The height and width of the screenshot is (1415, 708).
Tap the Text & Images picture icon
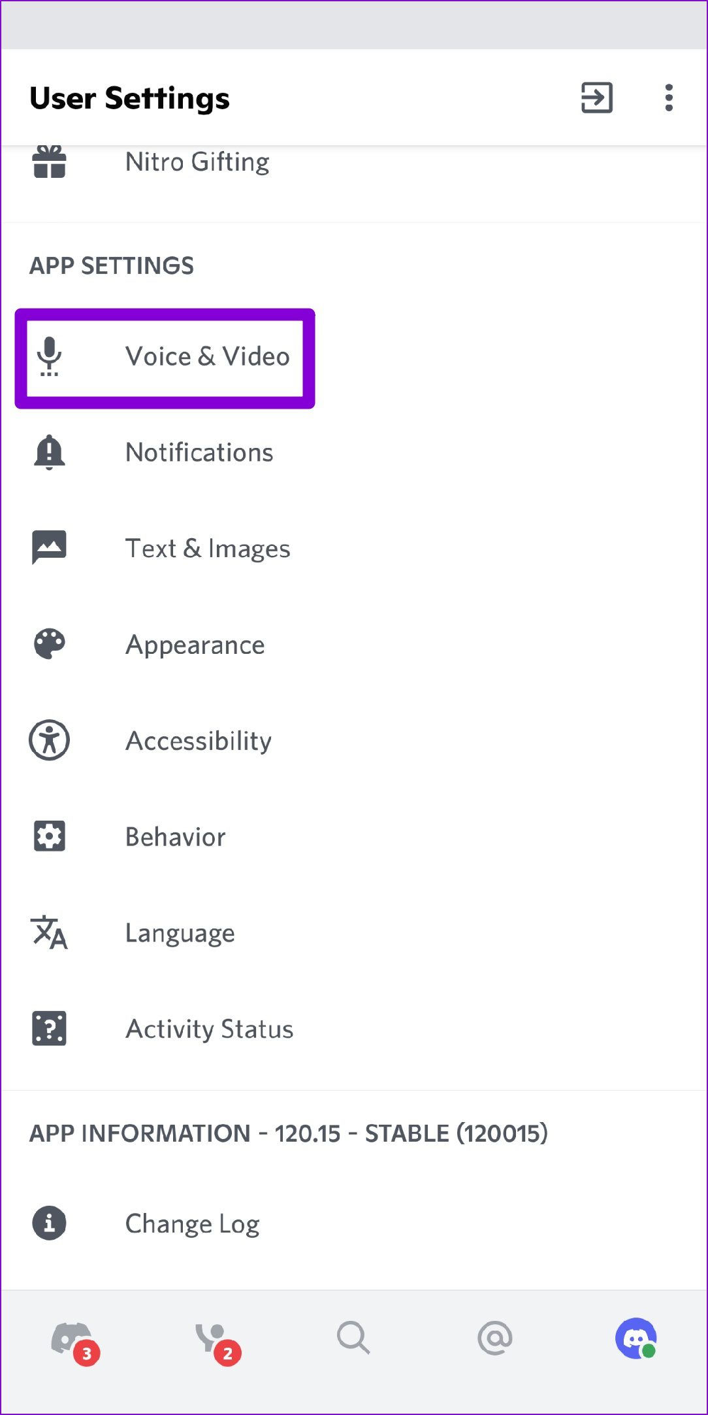[x=50, y=548]
